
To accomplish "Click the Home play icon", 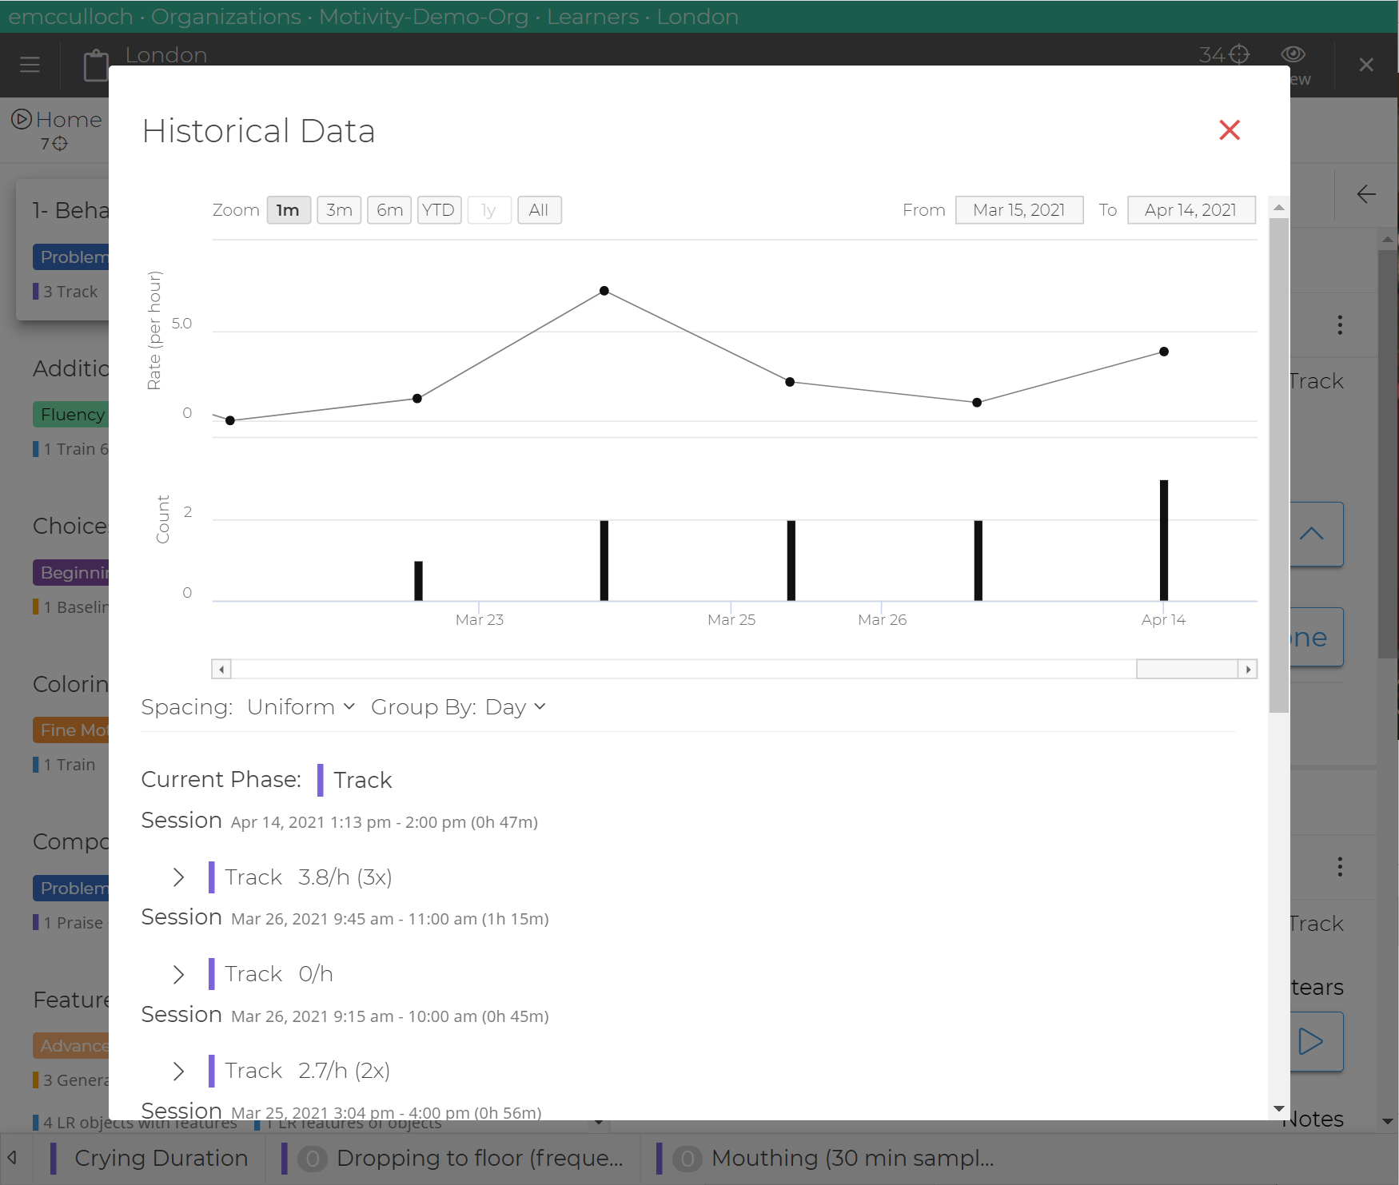I will [x=20, y=119].
